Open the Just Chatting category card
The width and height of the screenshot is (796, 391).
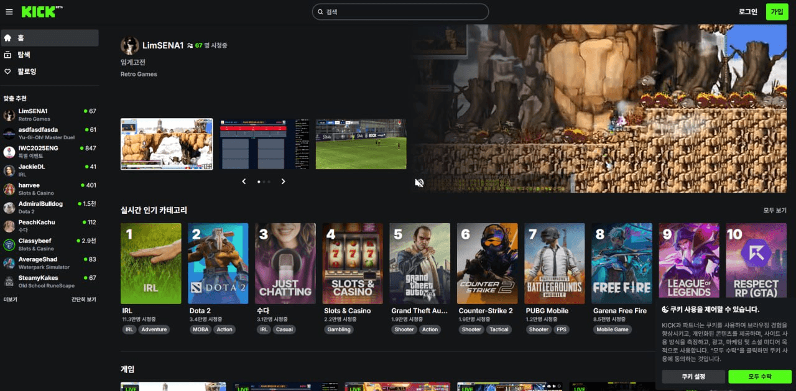(285, 264)
